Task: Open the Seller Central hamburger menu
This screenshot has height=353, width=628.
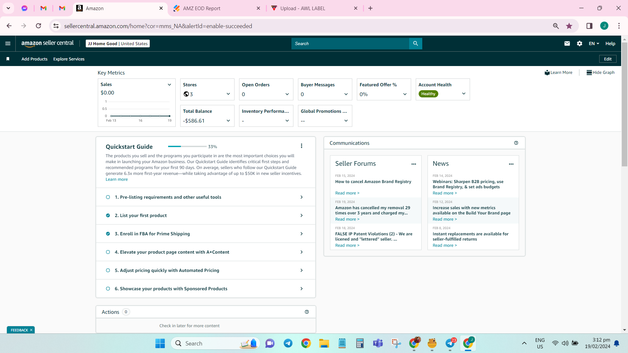Action: coord(8,43)
